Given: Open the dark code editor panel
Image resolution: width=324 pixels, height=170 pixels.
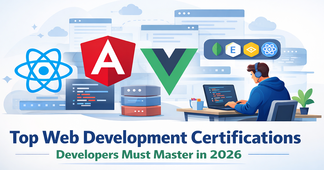Looking at the screenshot, I should pyautogui.click(x=90, y=94).
